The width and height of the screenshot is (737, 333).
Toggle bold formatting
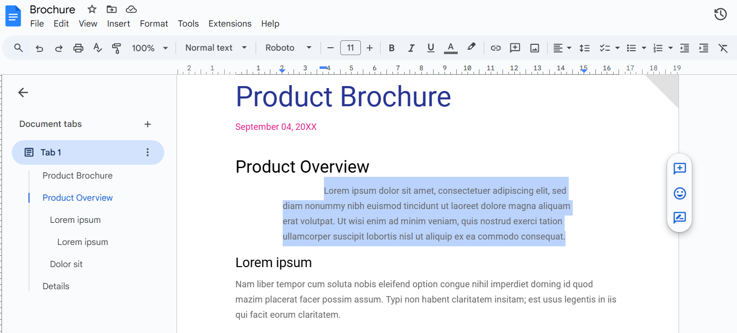tap(391, 48)
